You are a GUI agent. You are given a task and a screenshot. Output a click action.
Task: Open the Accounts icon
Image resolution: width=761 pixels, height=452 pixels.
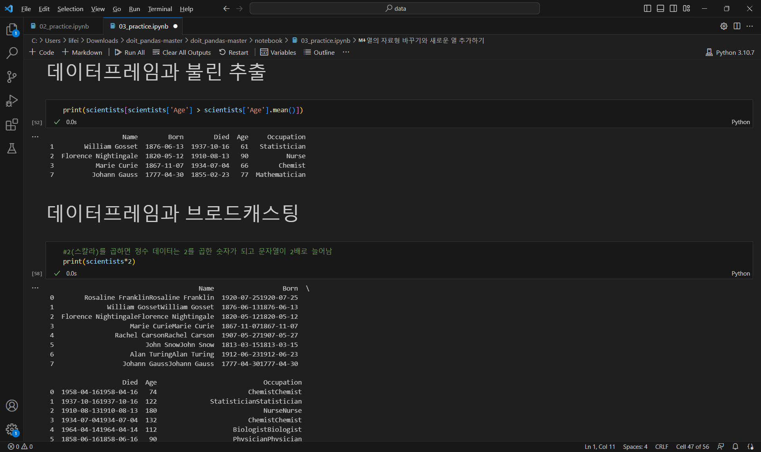tap(12, 406)
